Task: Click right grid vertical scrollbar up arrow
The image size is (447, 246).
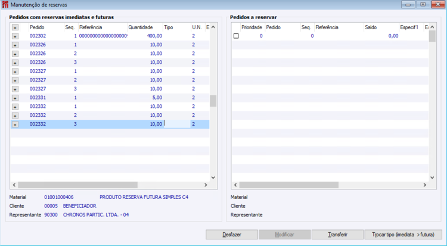Action: point(432,27)
